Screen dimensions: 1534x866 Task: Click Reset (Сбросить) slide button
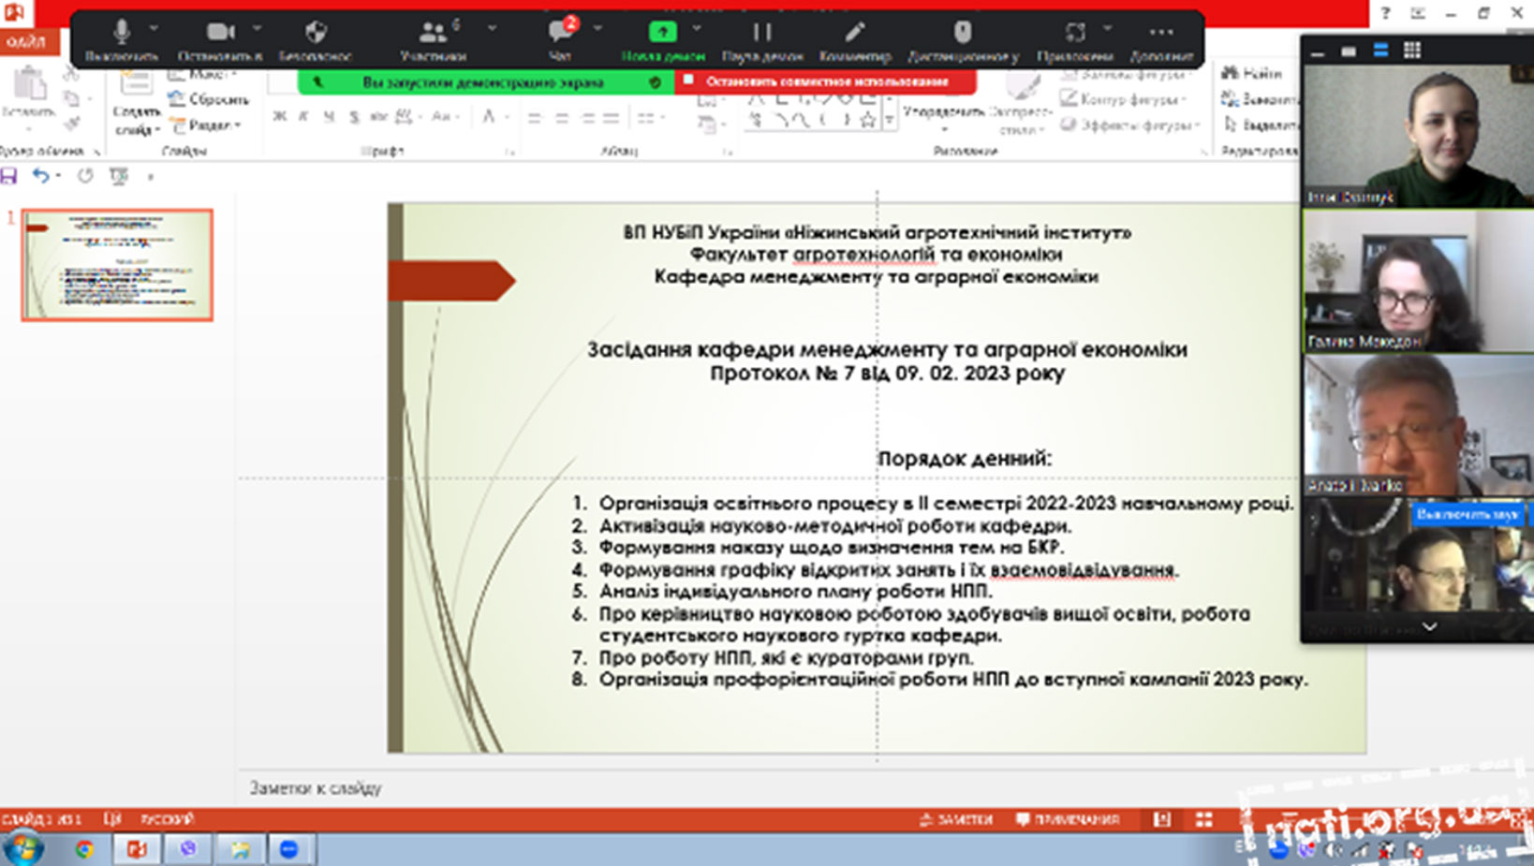[209, 98]
